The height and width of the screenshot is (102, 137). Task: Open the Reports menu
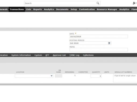[x=38, y=9]
